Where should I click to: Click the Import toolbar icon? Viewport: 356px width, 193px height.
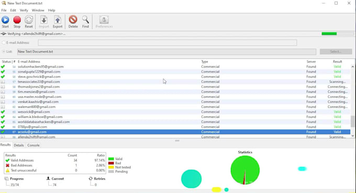pos(44,20)
